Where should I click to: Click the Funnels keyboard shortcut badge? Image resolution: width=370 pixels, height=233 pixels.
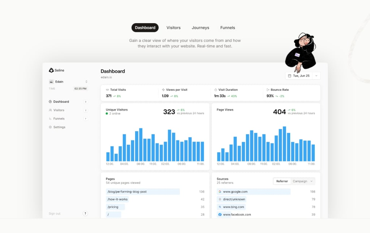point(86,118)
